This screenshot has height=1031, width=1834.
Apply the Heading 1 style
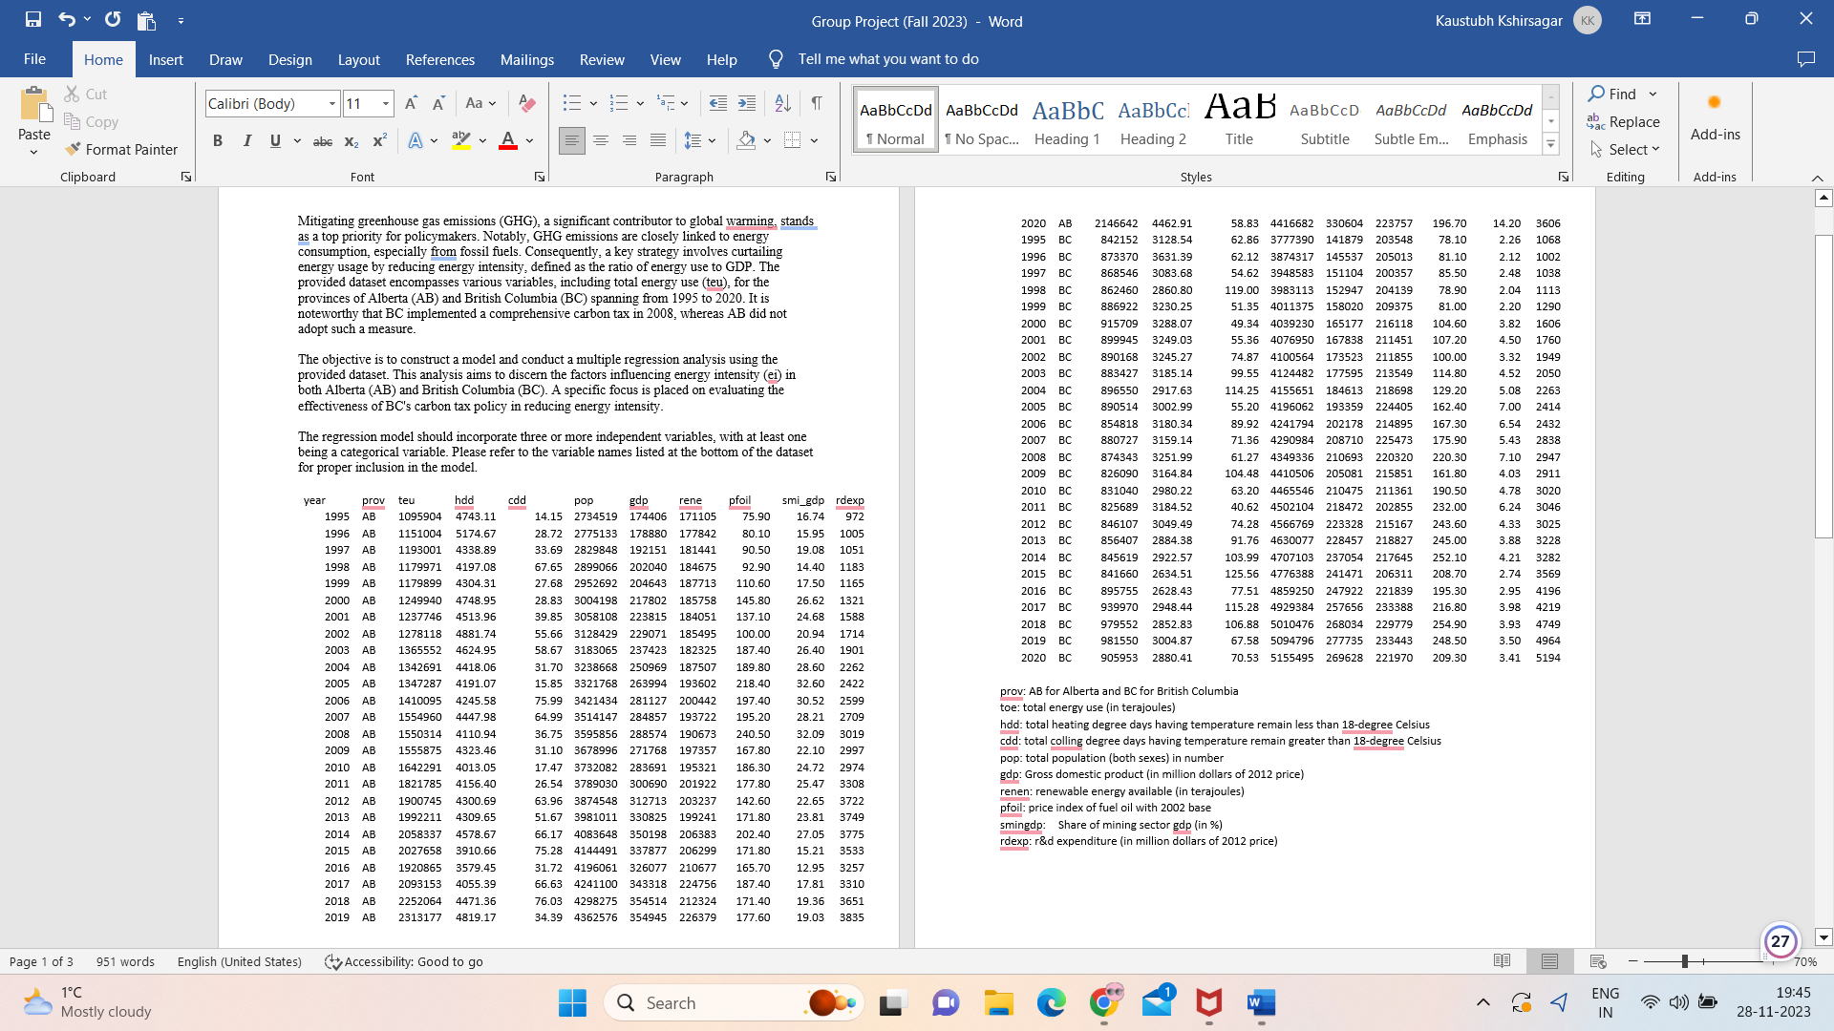click(x=1067, y=120)
